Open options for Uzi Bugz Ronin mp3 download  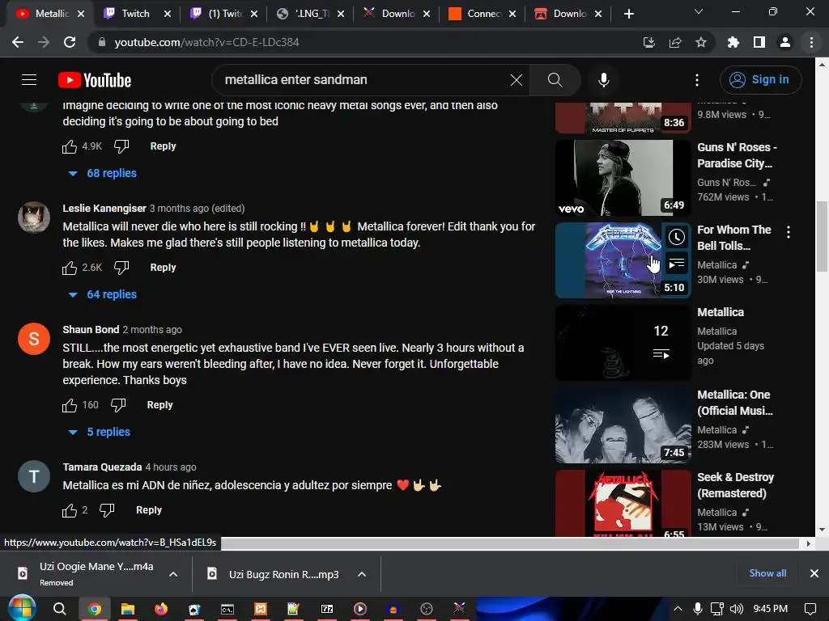362,574
